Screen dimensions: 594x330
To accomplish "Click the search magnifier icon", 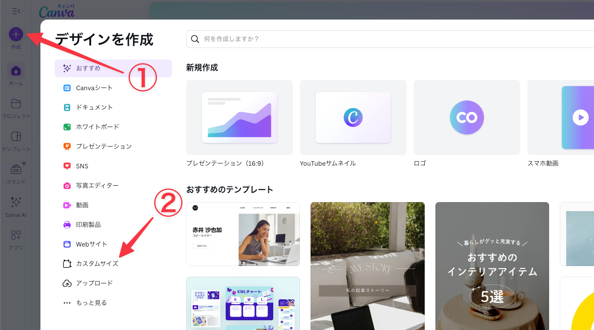I will pos(195,39).
